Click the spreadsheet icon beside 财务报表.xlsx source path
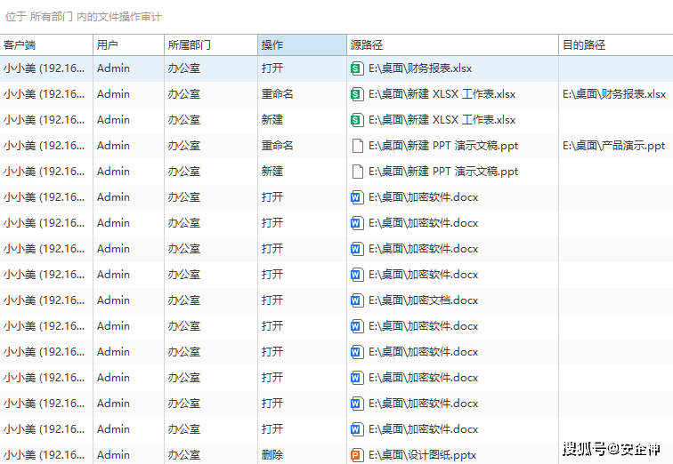The image size is (673, 464). click(x=357, y=68)
